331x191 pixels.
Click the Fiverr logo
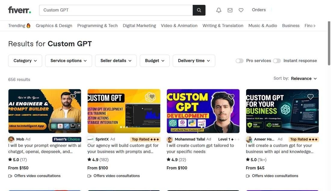click(x=20, y=10)
